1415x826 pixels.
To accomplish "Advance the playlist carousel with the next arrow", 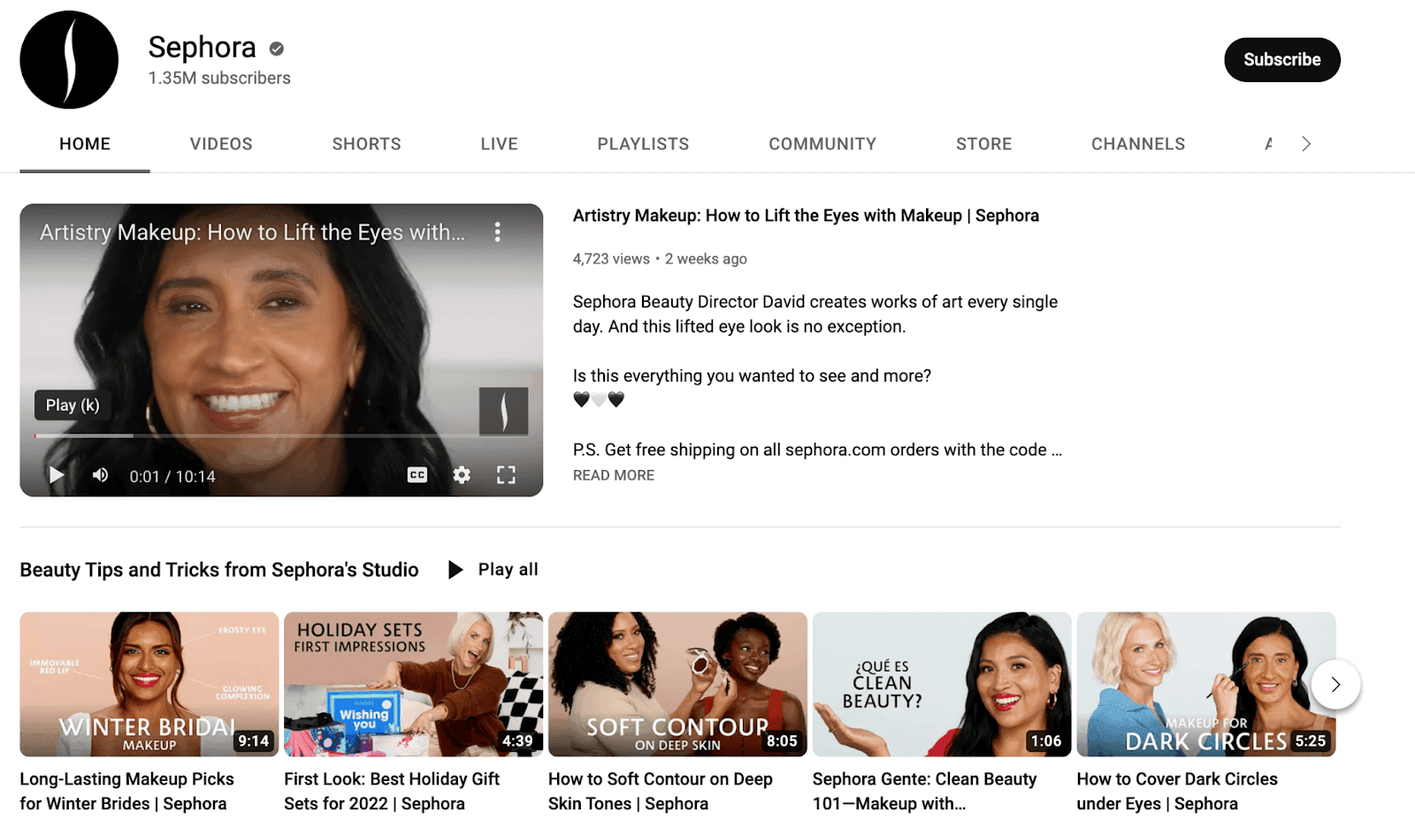I will (1335, 684).
